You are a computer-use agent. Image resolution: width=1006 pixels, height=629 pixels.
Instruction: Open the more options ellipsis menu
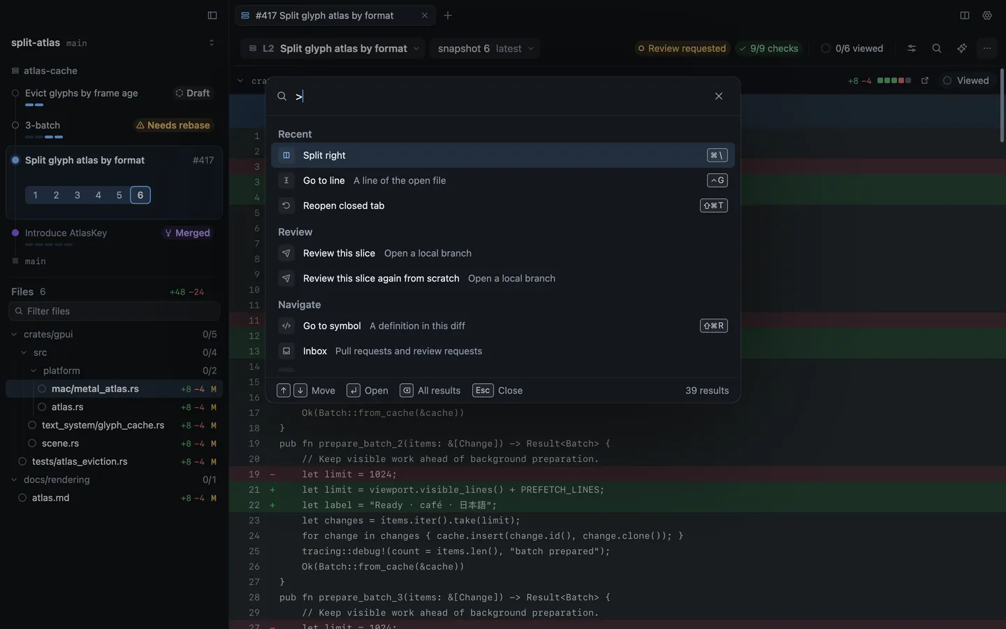[x=987, y=48]
